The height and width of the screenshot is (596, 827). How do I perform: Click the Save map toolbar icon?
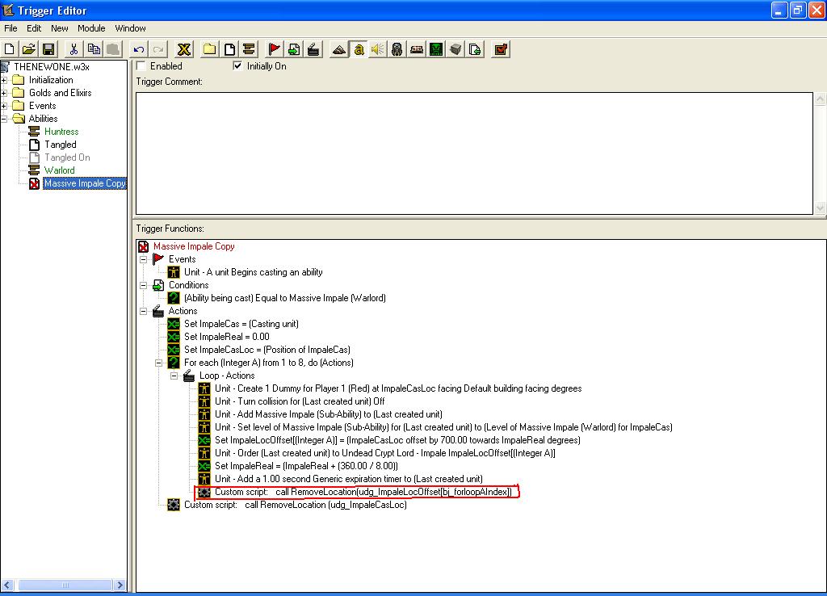coord(48,49)
